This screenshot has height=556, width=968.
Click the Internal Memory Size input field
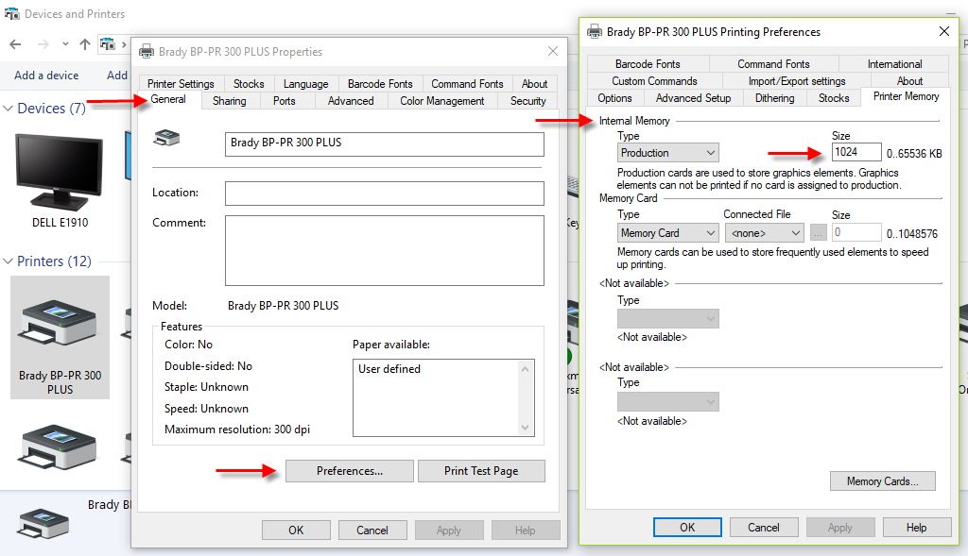(856, 152)
